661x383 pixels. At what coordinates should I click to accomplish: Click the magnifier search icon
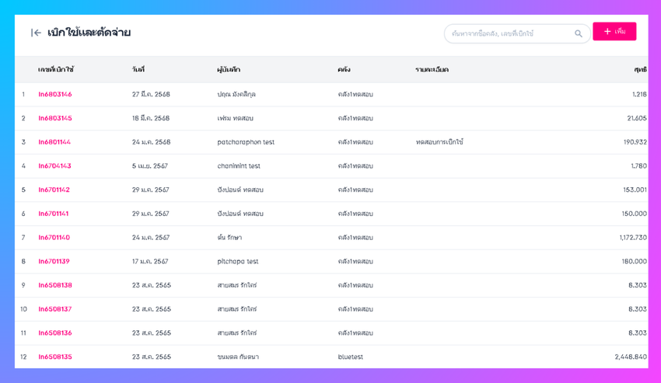pos(579,33)
